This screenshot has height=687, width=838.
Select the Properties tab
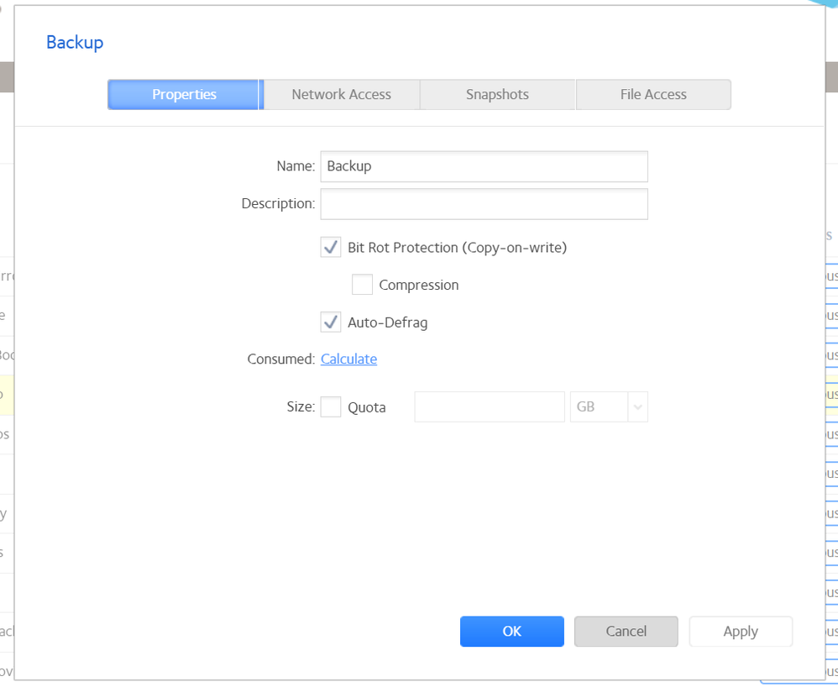coord(184,95)
